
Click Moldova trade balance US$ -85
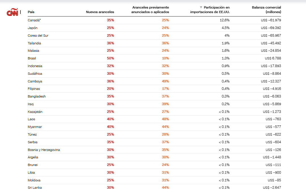(275, 180)
